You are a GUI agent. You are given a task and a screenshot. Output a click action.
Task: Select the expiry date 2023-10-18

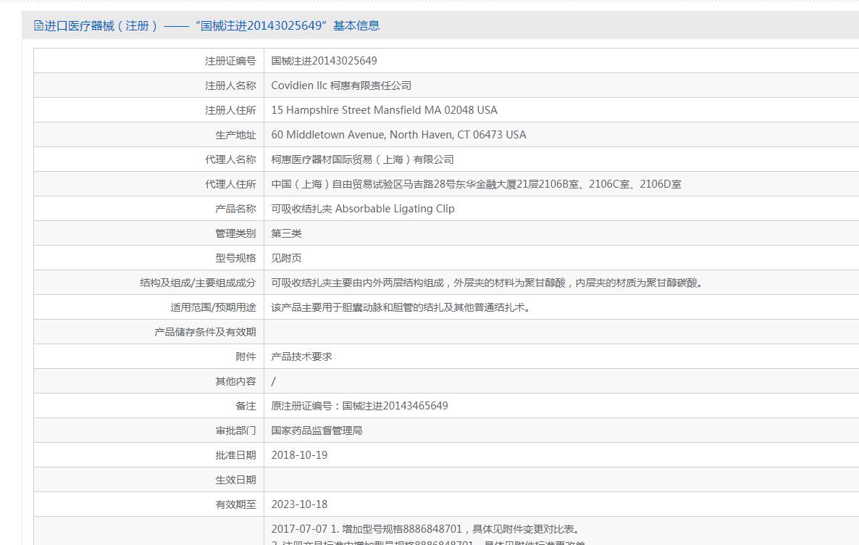tap(299, 504)
